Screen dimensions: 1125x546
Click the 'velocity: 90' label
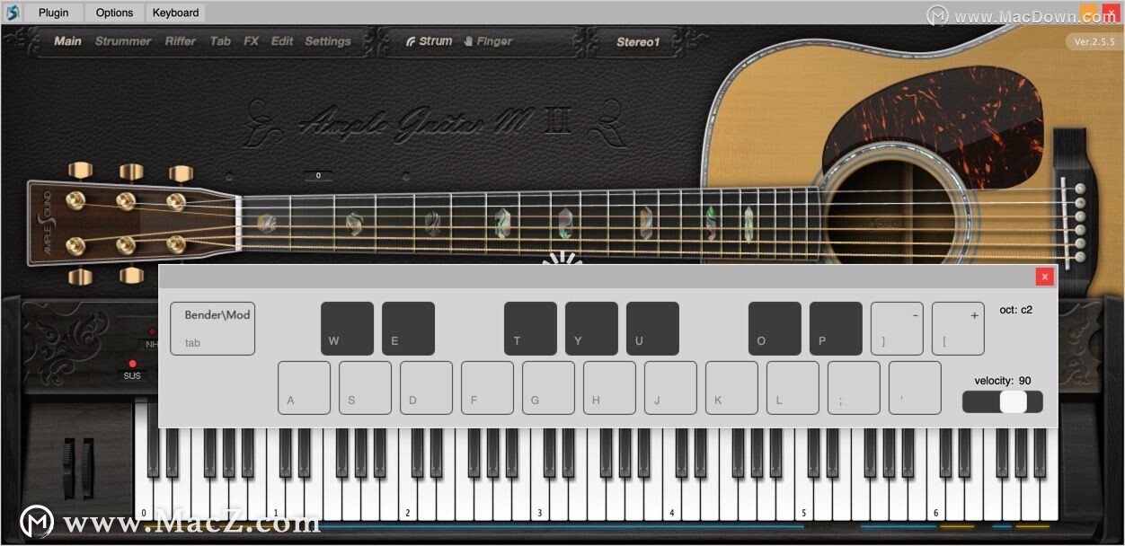pyautogui.click(x=1002, y=381)
